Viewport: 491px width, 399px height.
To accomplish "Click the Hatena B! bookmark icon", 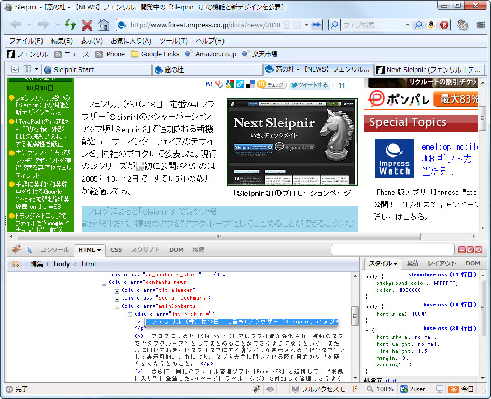I will pos(208,84).
